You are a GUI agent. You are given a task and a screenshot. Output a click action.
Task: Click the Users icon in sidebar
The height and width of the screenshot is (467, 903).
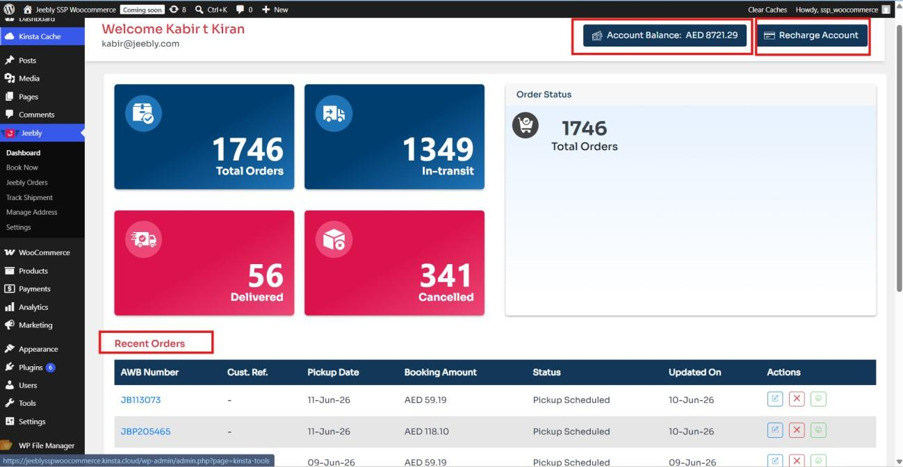click(x=10, y=385)
